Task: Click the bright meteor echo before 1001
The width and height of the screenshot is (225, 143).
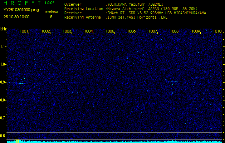Action: (x=18, y=83)
